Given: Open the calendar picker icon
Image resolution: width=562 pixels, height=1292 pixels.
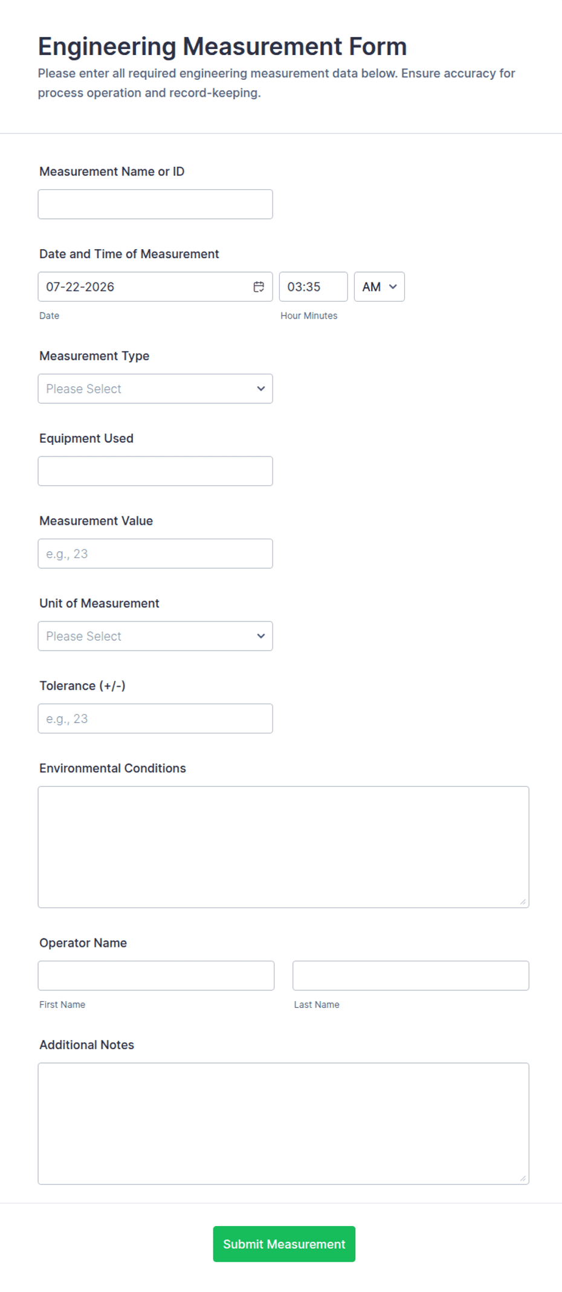Looking at the screenshot, I should click(x=259, y=287).
